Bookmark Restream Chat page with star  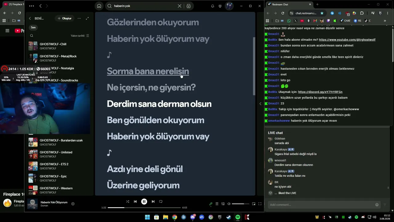[322, 13]
